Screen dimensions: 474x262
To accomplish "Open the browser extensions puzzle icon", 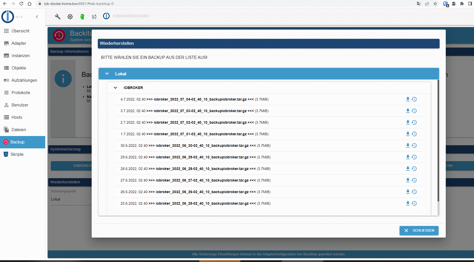I will coord(462,4).
